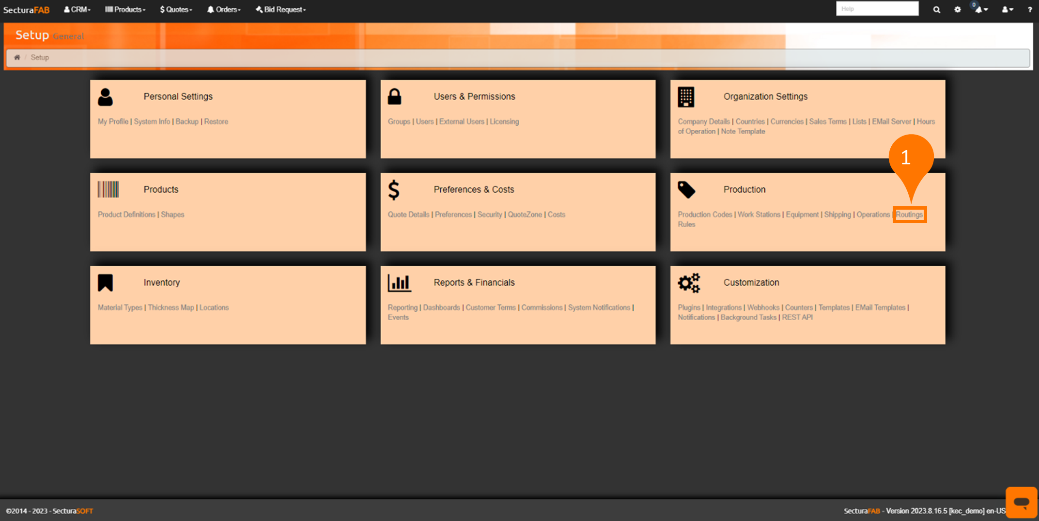Viewport: 1039px width, 521px height.
Task: Click the search magnifier icon
Action: [936, 10]
